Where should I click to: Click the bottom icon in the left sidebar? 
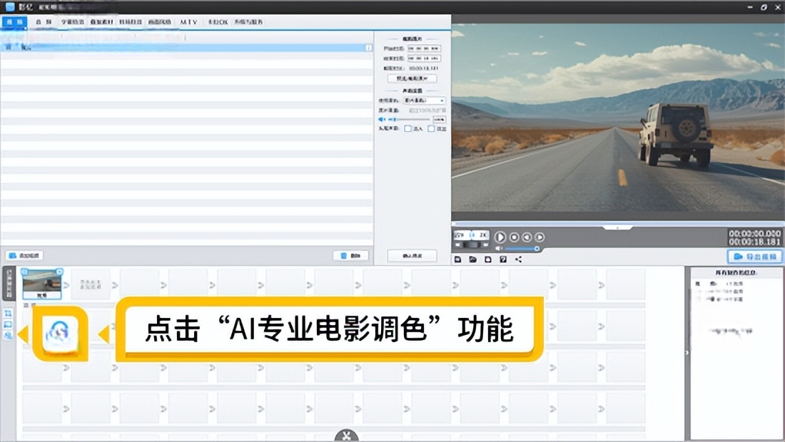(x=8, y=336)
